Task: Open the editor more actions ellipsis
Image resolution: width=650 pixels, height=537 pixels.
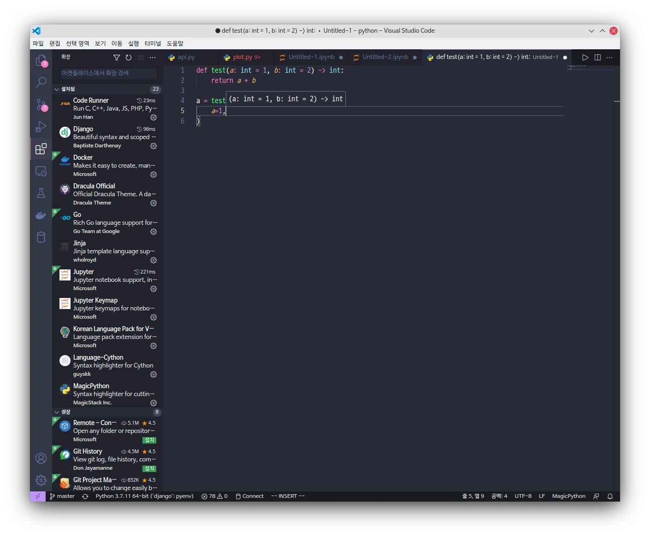Action: pyautogui.click(x=609, y=58)
